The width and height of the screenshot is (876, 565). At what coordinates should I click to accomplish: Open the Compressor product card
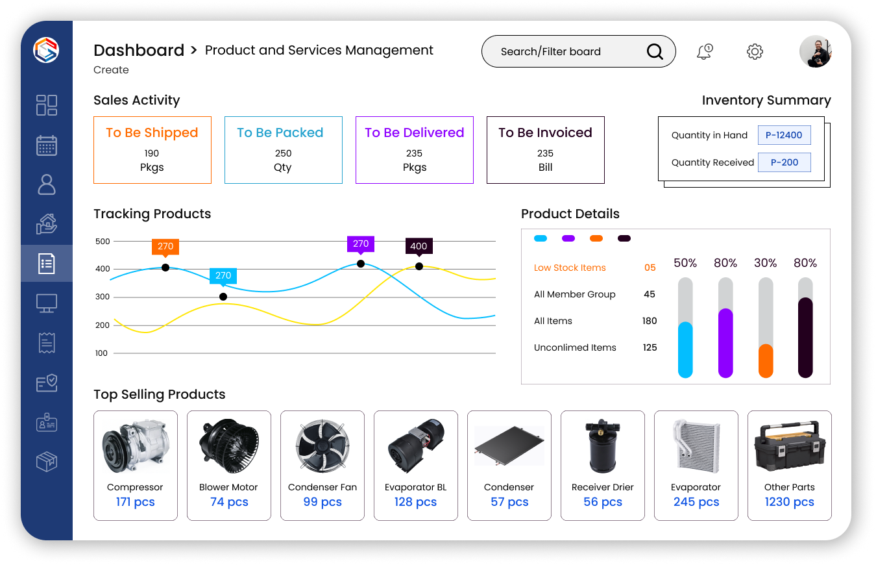(x=136, y=466)
